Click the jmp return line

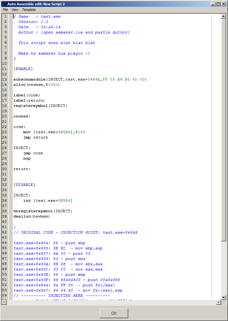[x=35, y=137]
